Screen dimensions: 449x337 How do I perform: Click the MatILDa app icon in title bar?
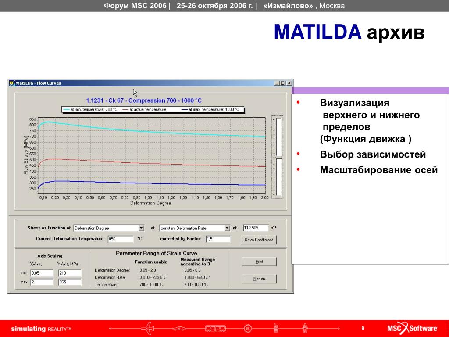click(x=12, y=83)
